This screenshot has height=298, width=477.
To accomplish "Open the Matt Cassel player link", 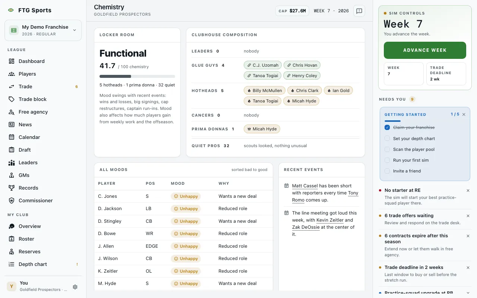I will pos(305,186).
